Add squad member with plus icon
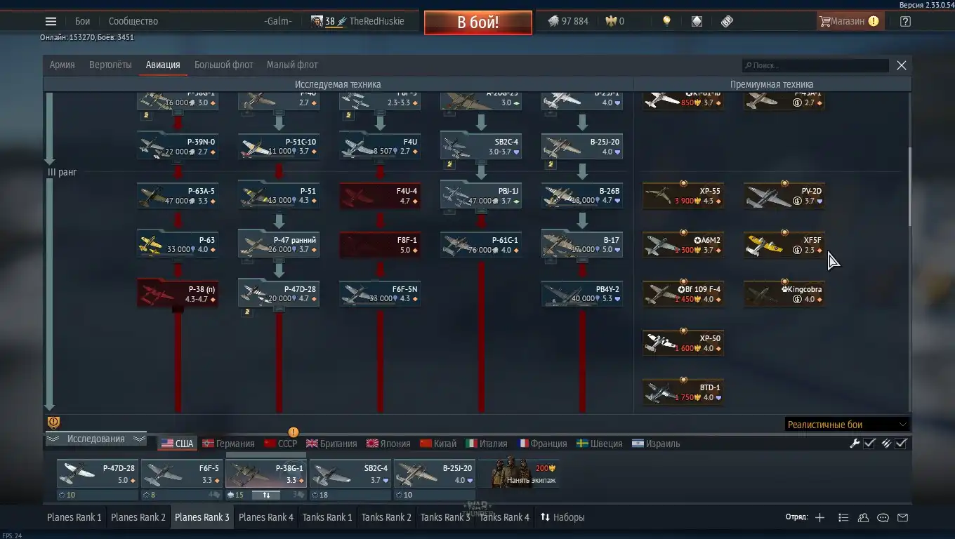Viewport: 955px width, 539px height. 819,517
